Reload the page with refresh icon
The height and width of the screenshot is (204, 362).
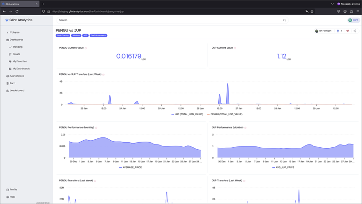coord(17,11)
